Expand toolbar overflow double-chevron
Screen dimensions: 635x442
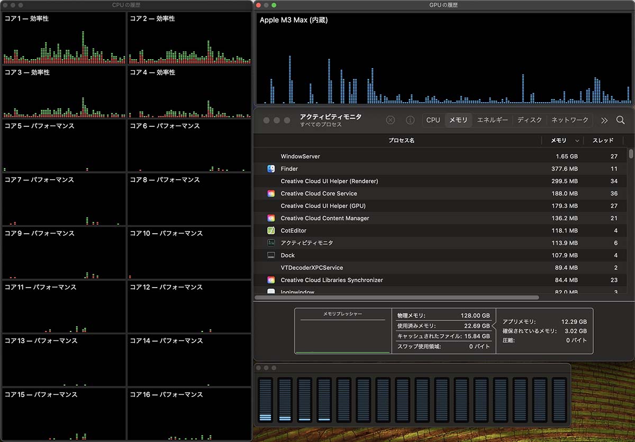click(604, 120)
